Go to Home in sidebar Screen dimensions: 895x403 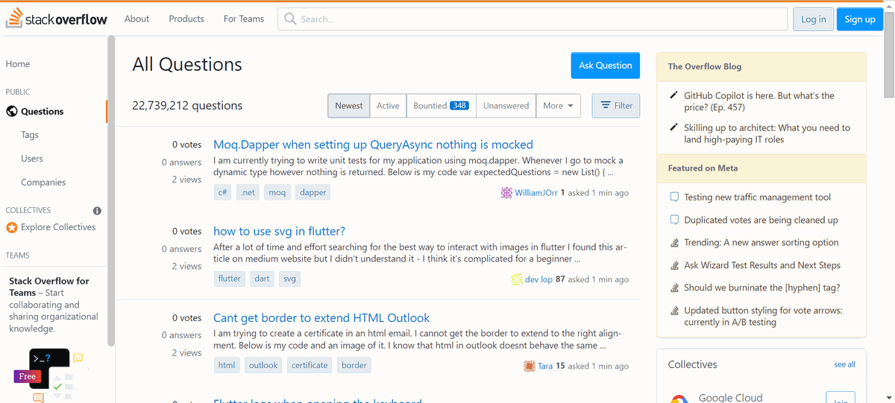coord(18,64)
